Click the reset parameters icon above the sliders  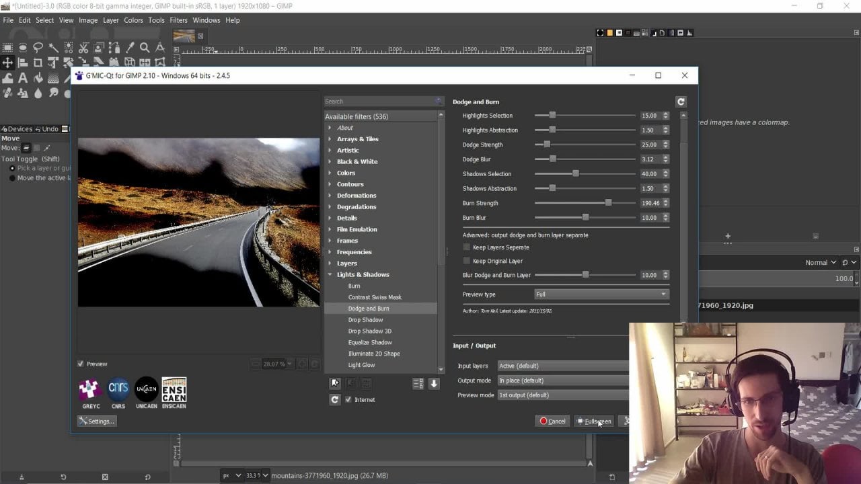click(x=681, y=102)
